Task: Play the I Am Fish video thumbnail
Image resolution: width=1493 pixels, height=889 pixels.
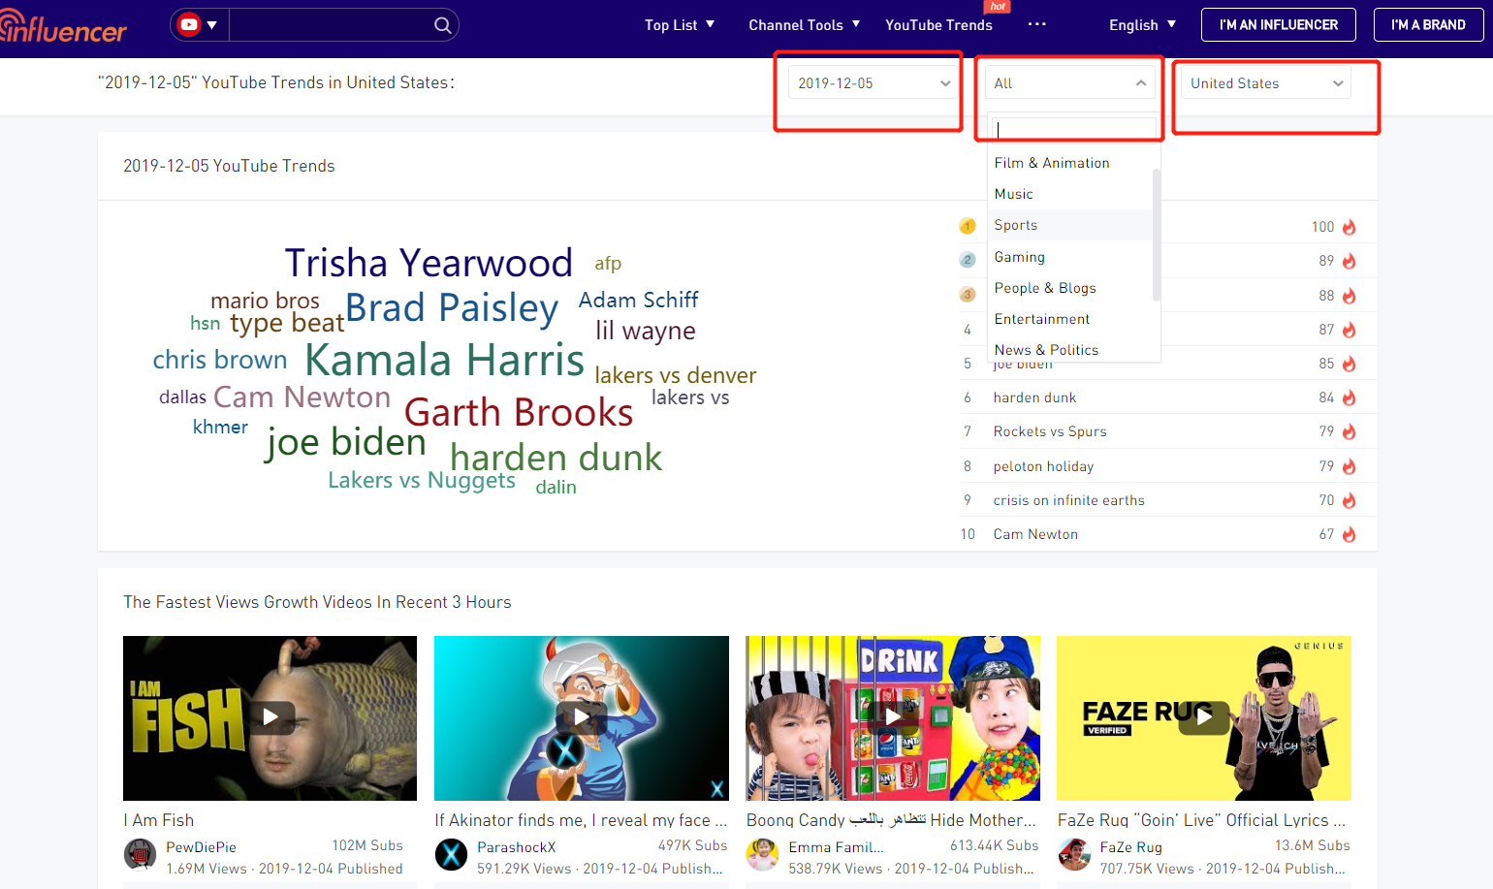Action: tap(270, 717)
